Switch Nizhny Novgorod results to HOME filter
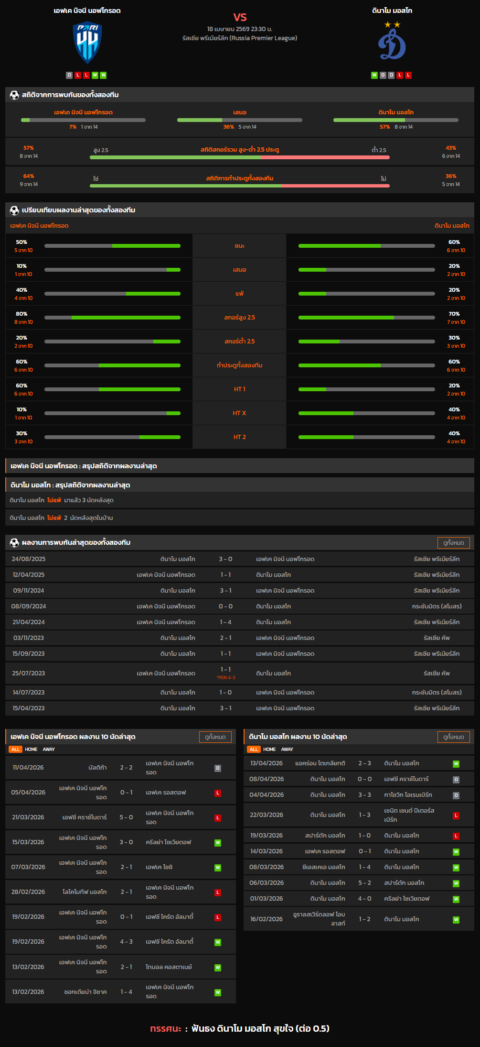The width and height of the screenshot is (480, 1047). pos(31,749)
